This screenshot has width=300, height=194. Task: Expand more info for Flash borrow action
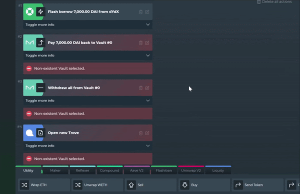[88, 24]
